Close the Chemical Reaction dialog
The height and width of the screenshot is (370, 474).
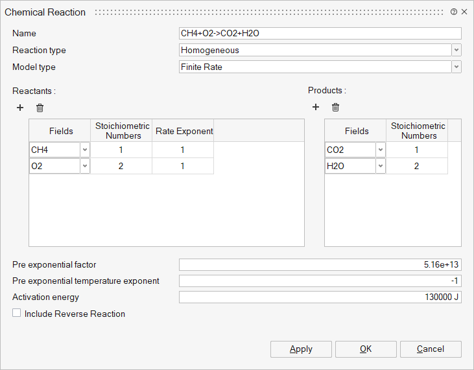tap(464, 12)
